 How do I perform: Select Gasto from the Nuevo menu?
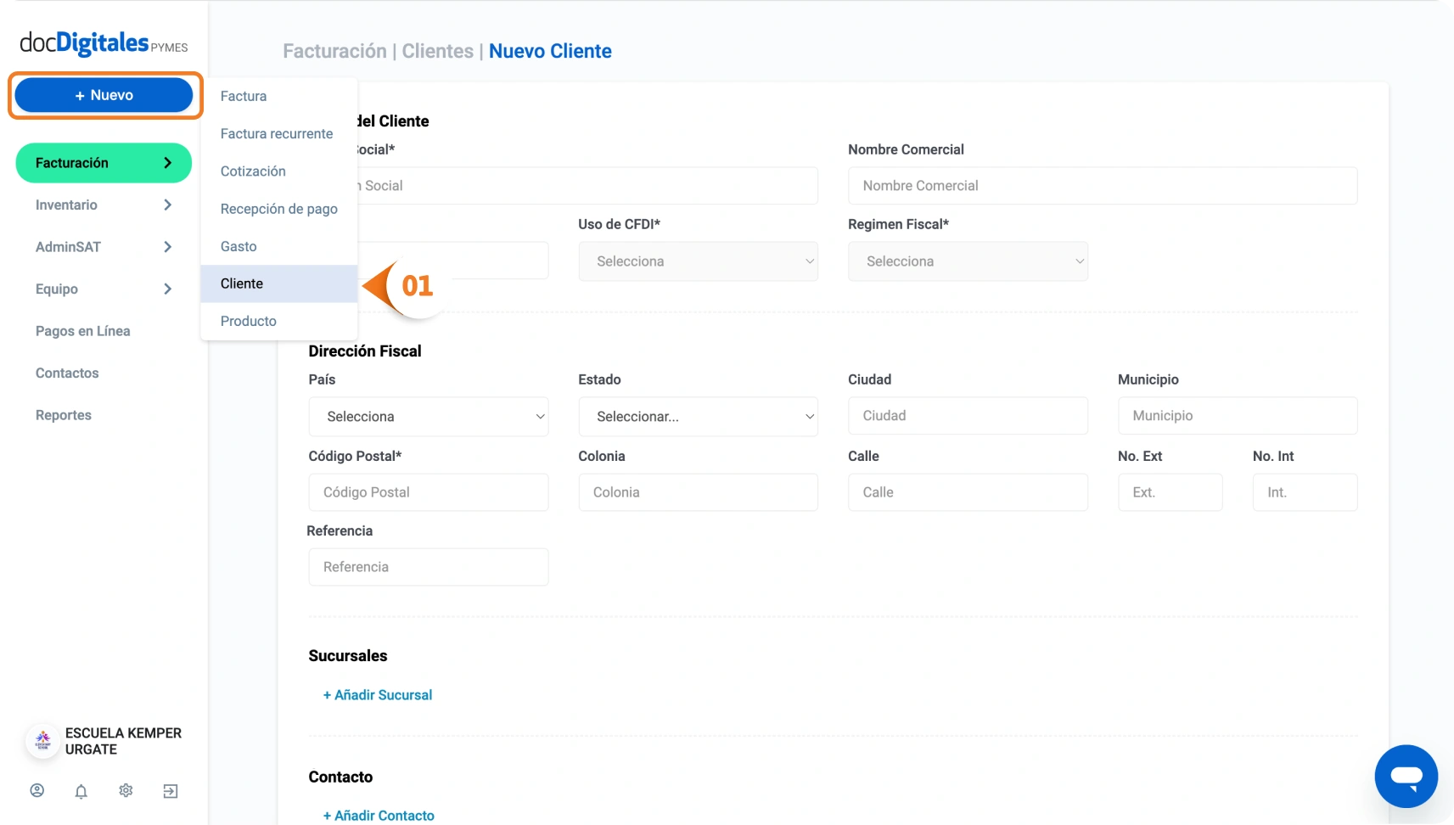click(279, 246)
